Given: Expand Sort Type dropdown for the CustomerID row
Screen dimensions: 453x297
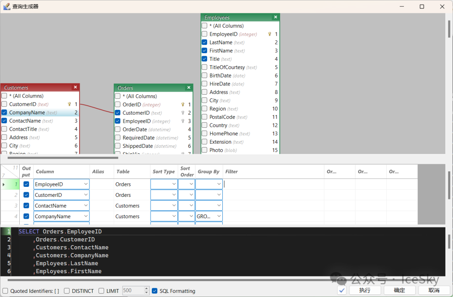Looking at the screenshot, I should (174, 195).
